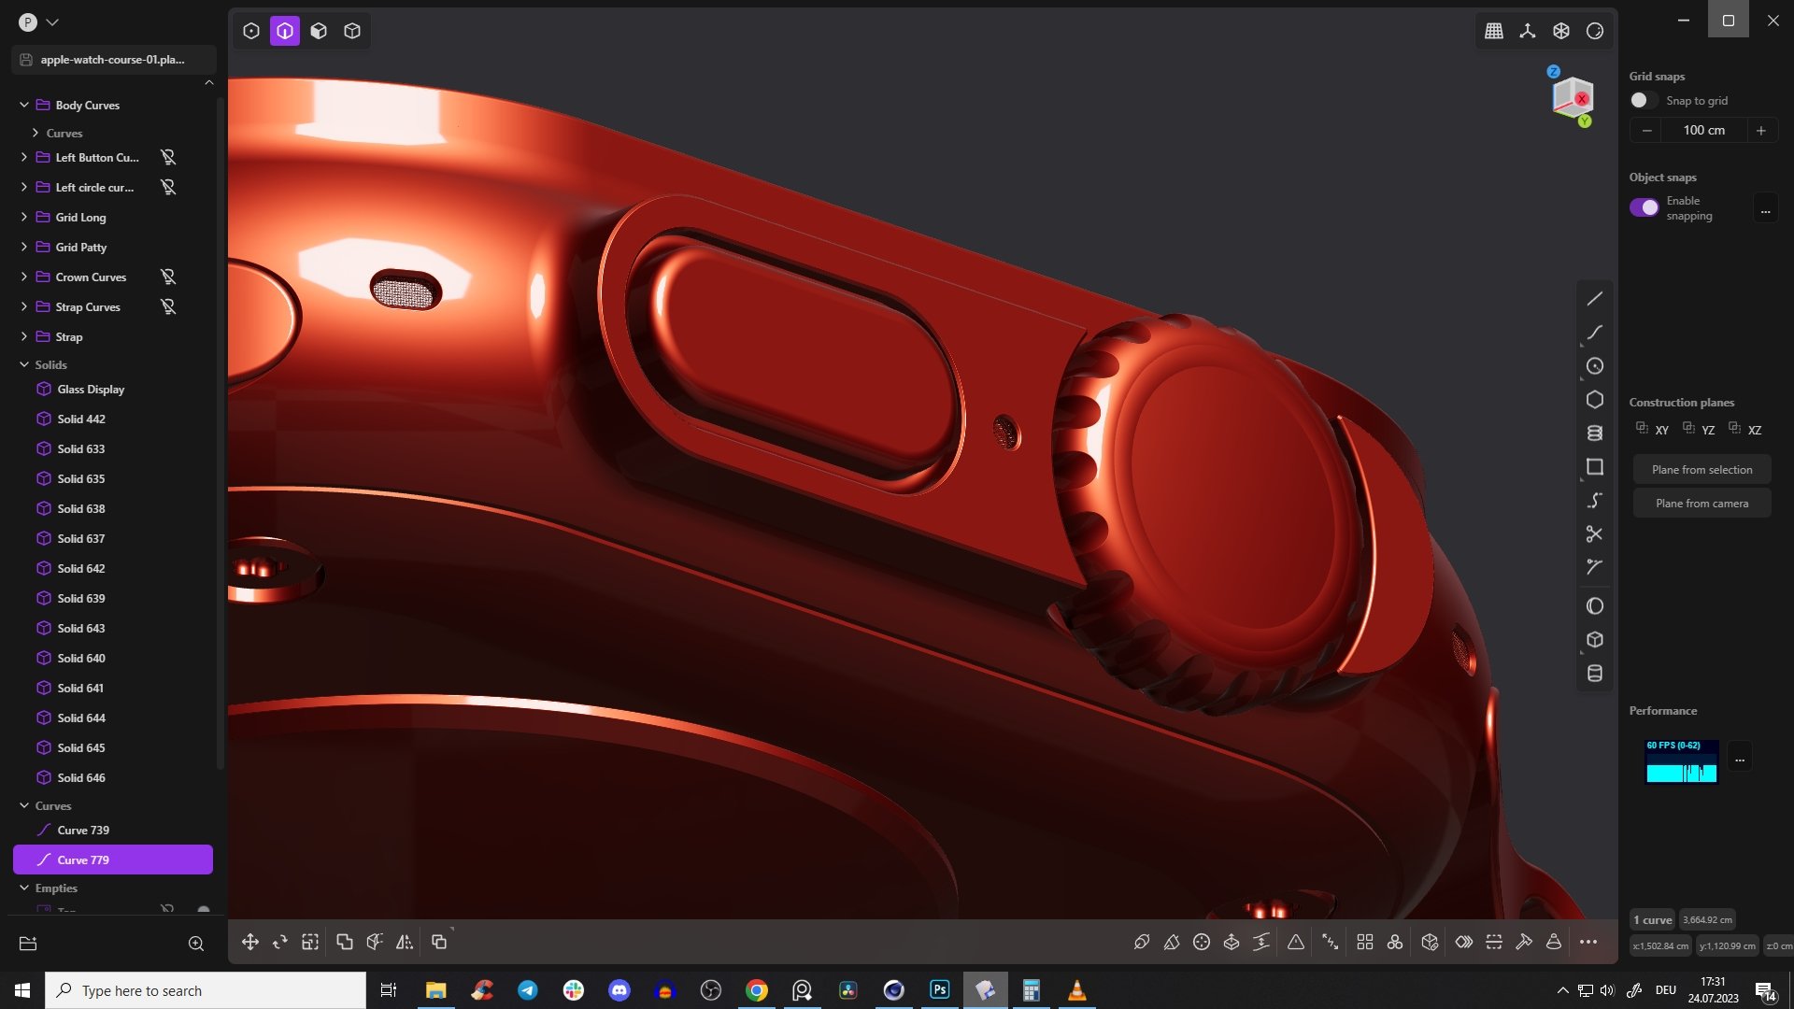Click the Move gizmo icon in bottom toolbar
This screenshot has width=1794, height=1009.
coord(249,942)
